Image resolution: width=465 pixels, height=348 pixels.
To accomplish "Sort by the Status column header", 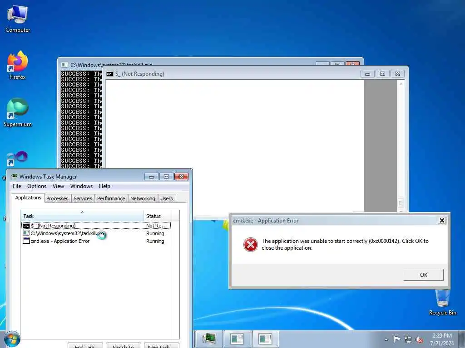I will [157, 216].
